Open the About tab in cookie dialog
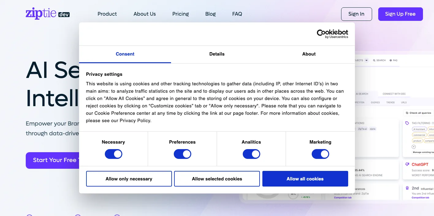Image resolution: width=434 pixels, height=216 pixels. point(309,54)
